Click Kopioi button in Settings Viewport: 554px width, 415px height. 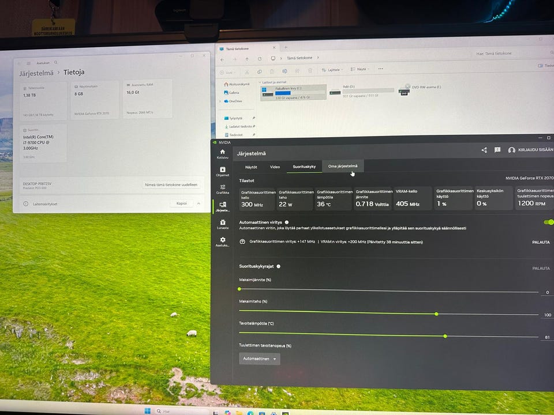coord(181,203)
